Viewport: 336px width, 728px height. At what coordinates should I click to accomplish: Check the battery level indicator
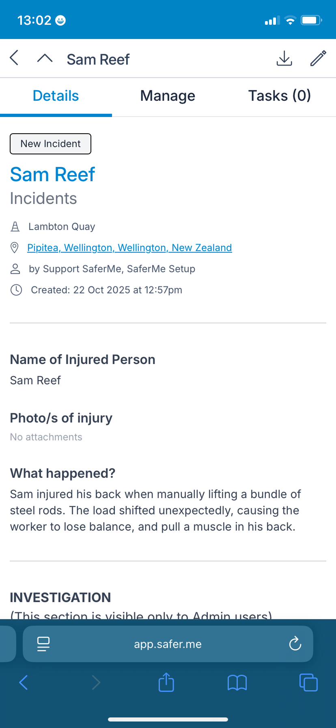311,19
